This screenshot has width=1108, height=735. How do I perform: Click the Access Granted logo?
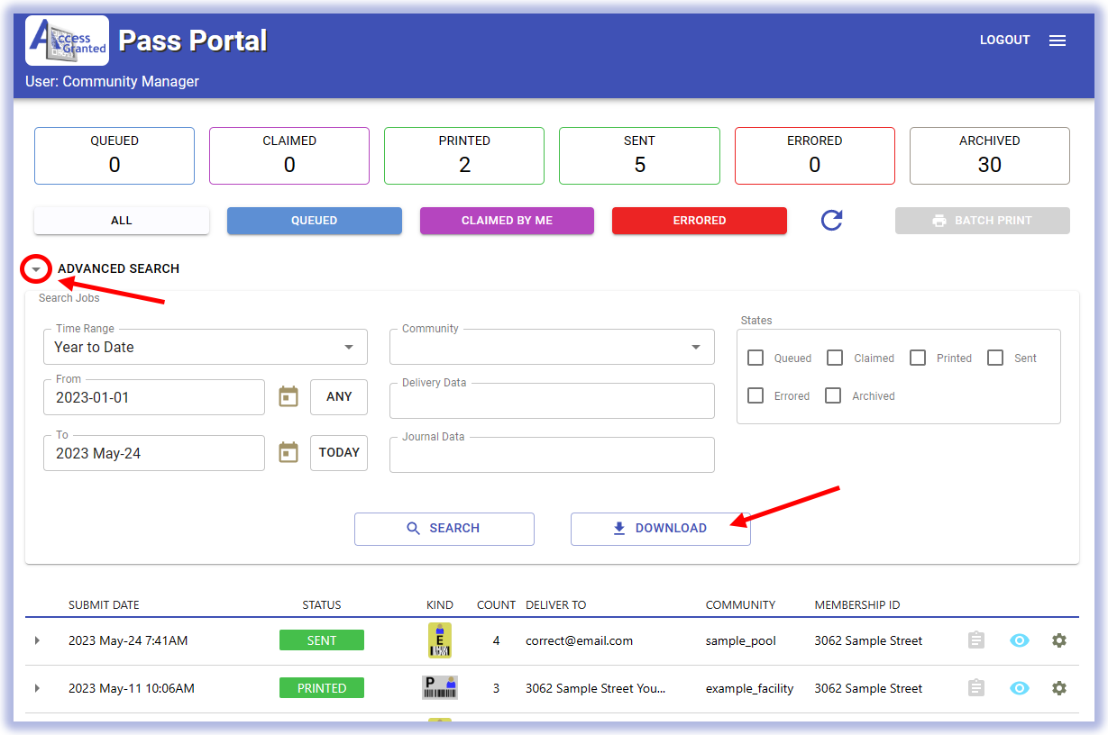point(68,41)
